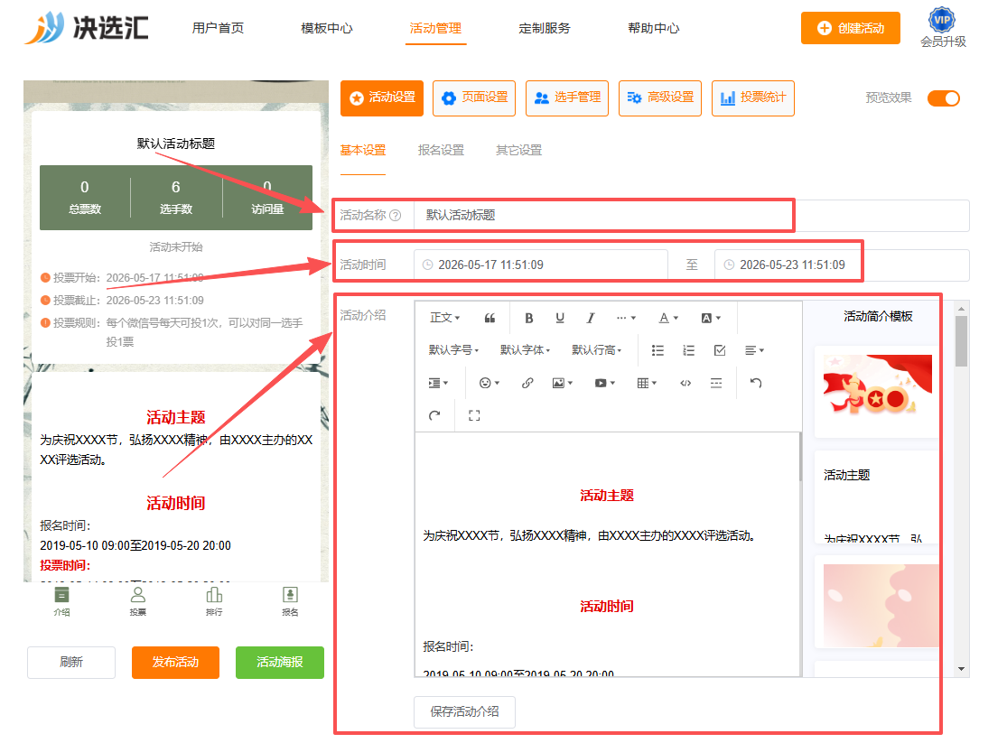Open the 默认行高 line height dropdown
This screenshot has width=1007, height=743.
(597, 350)
